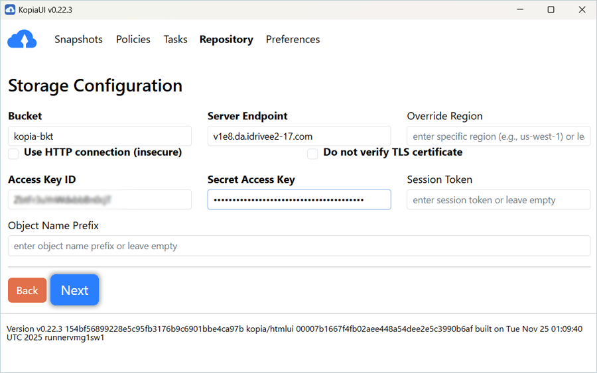Focus the Server Endpoint field
The width and height of the screenshot is (597, 373).
pyautogui.click(x=298, y=136)
